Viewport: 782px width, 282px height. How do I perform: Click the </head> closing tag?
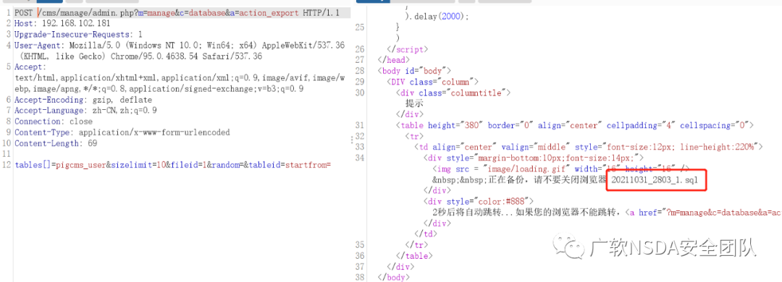tap(392, 60)
